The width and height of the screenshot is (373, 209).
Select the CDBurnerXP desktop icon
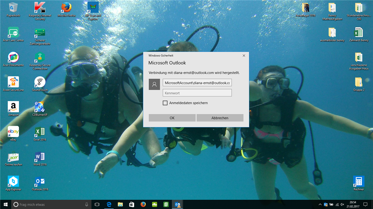click(x=40, y=109)
